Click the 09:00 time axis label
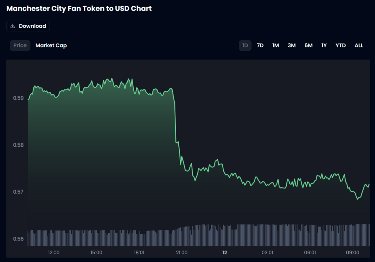 tap(353, 252)
